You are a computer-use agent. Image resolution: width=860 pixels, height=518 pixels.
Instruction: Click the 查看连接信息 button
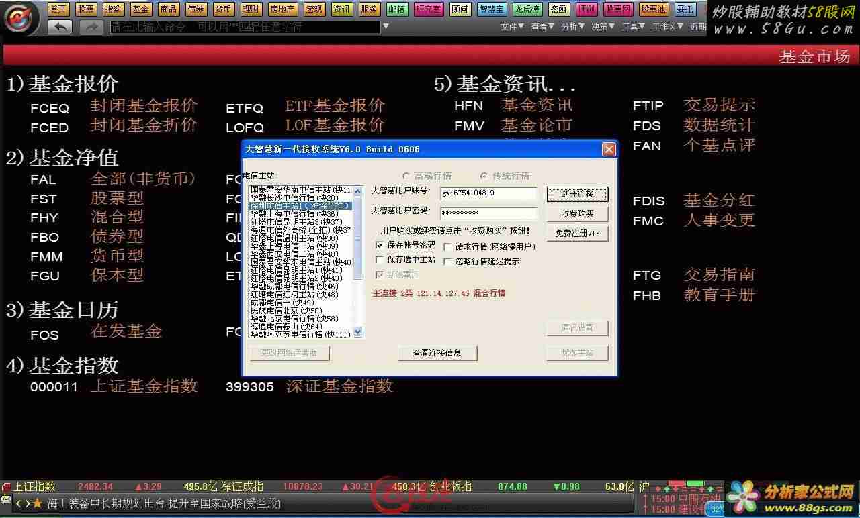[x=437, y=353]
